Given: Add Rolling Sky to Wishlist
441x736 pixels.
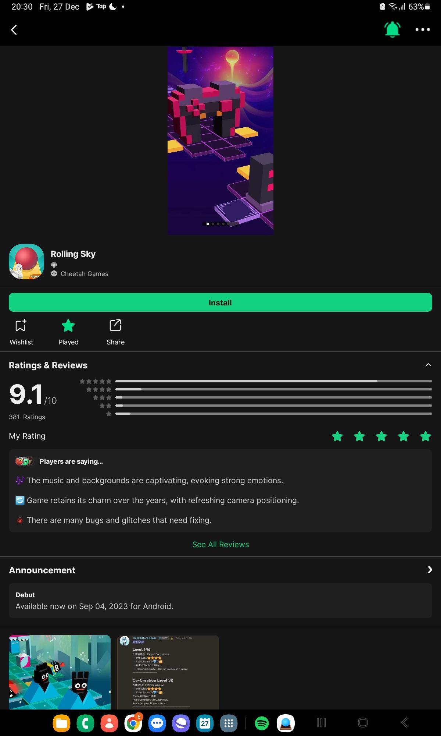Looking at the screenshot, I should click(21, 332).
